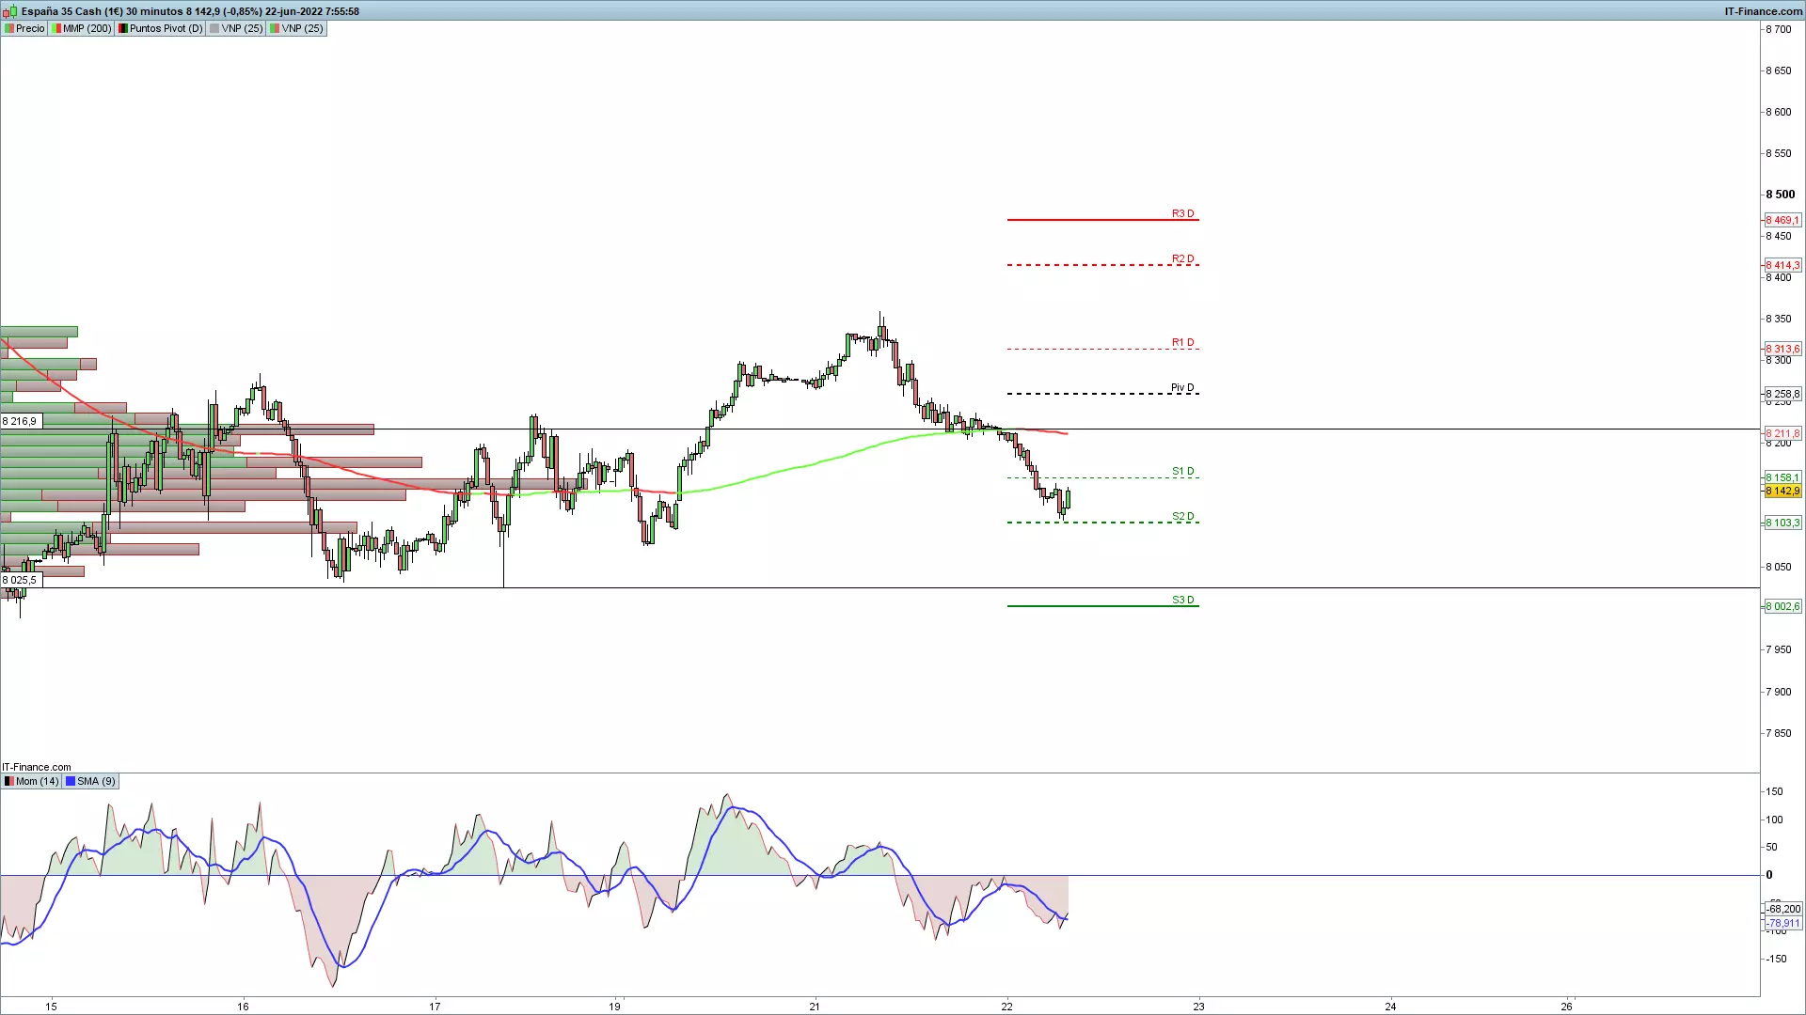This screenshot has width=1806, height=1015.
Task: Click date 23 on time axis
Action: (1199, 1007)
